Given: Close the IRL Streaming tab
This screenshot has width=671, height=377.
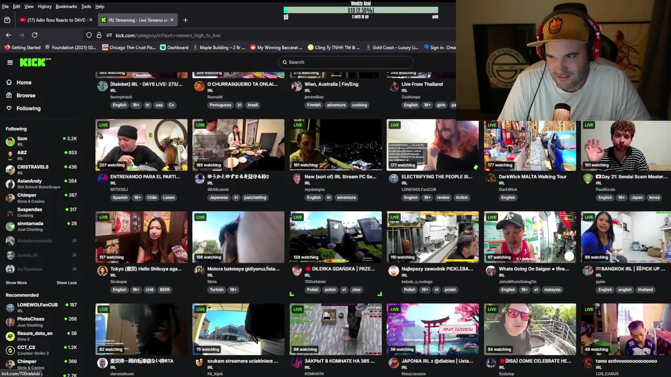Looking at the screenshot, I should 171,20.
